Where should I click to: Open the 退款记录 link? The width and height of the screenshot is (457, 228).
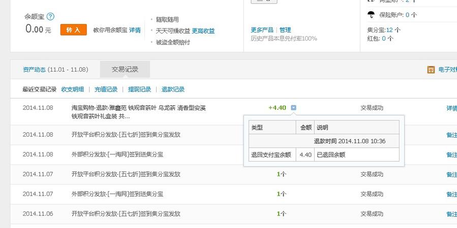point(173,89)
